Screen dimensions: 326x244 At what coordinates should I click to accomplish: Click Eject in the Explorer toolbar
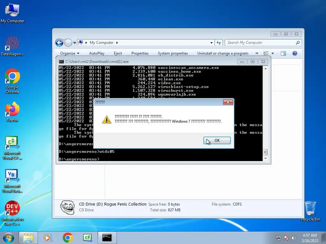point(118,53)
